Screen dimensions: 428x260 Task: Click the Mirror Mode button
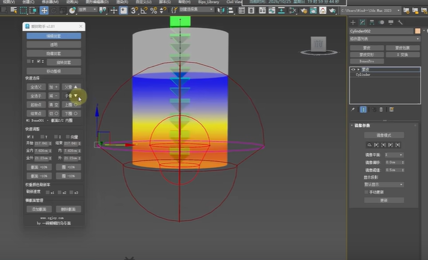coord(384,135)
